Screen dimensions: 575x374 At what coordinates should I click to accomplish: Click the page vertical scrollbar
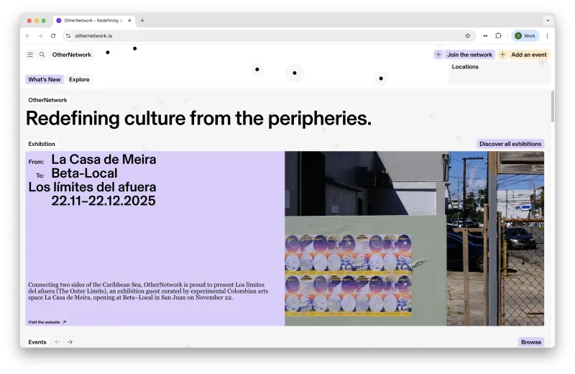[x=552, y=106]
